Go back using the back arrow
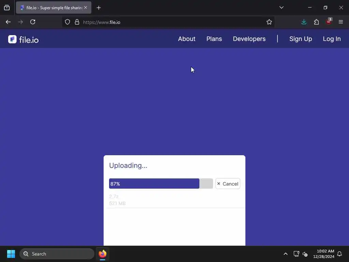 click(8, 22)
